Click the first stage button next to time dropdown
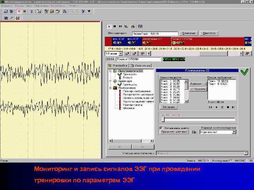 click(127, 53)
